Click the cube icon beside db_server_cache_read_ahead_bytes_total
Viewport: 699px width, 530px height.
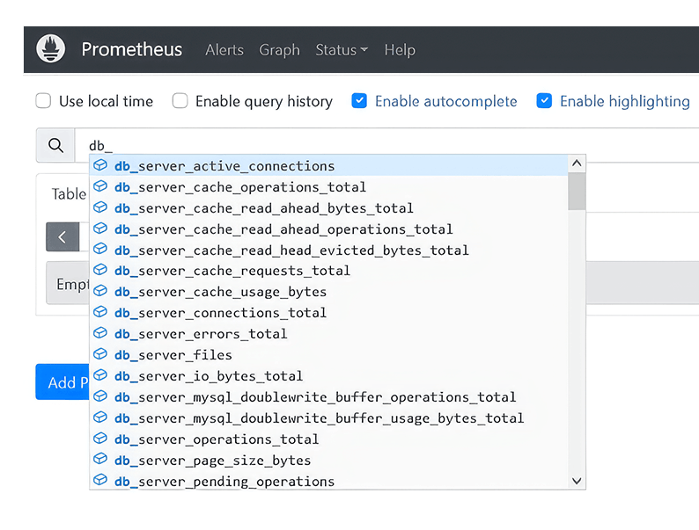(x=100, y=207)
